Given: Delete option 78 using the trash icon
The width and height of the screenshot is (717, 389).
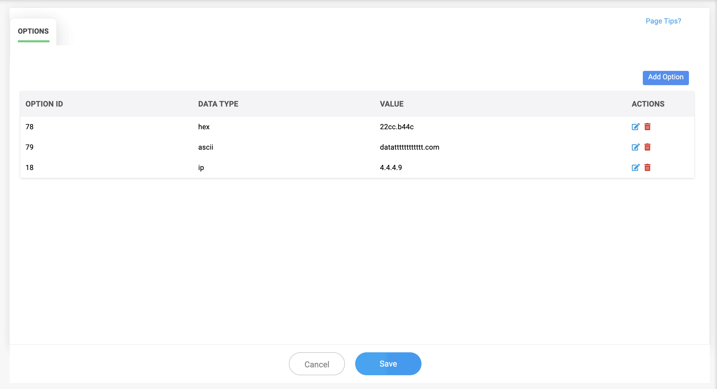Looking at the screenshot, I should tap(647, 127).
